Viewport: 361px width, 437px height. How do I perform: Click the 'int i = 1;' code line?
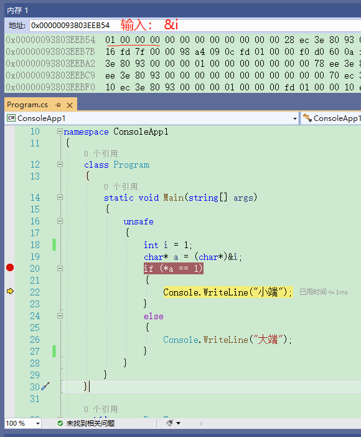168,245
